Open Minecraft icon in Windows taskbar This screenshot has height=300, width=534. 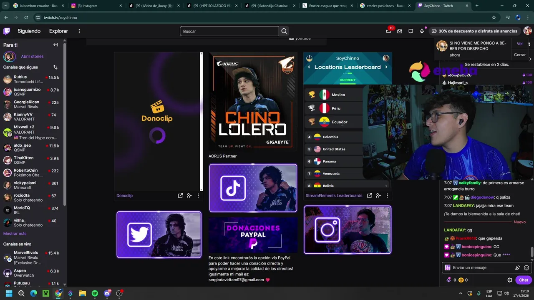coord(46,293)
